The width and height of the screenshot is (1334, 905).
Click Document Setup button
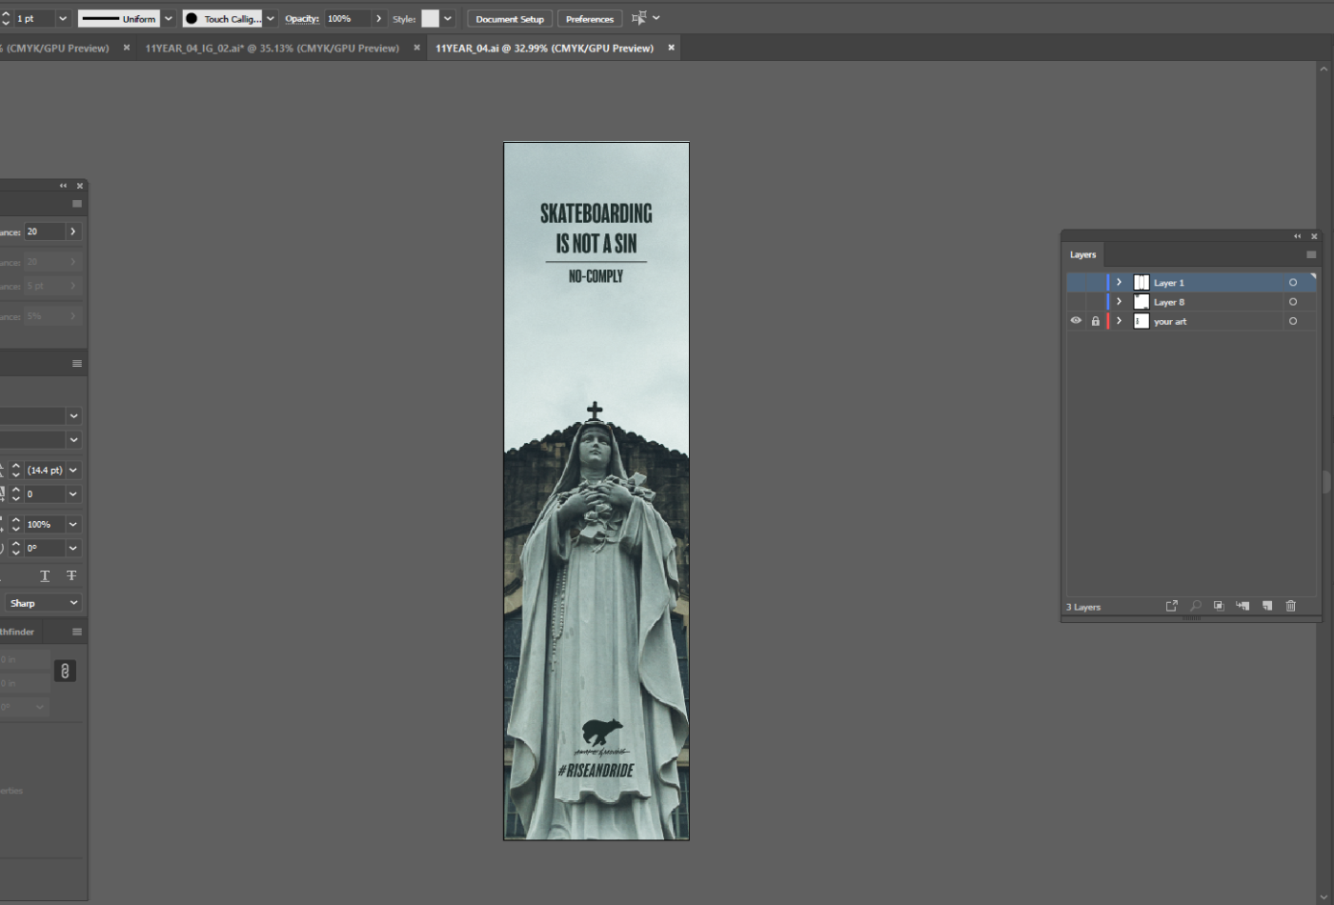pos(510,19)
